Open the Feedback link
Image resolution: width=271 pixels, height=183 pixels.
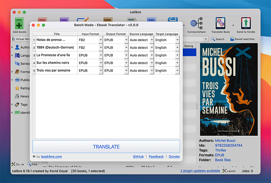point(156,157)
